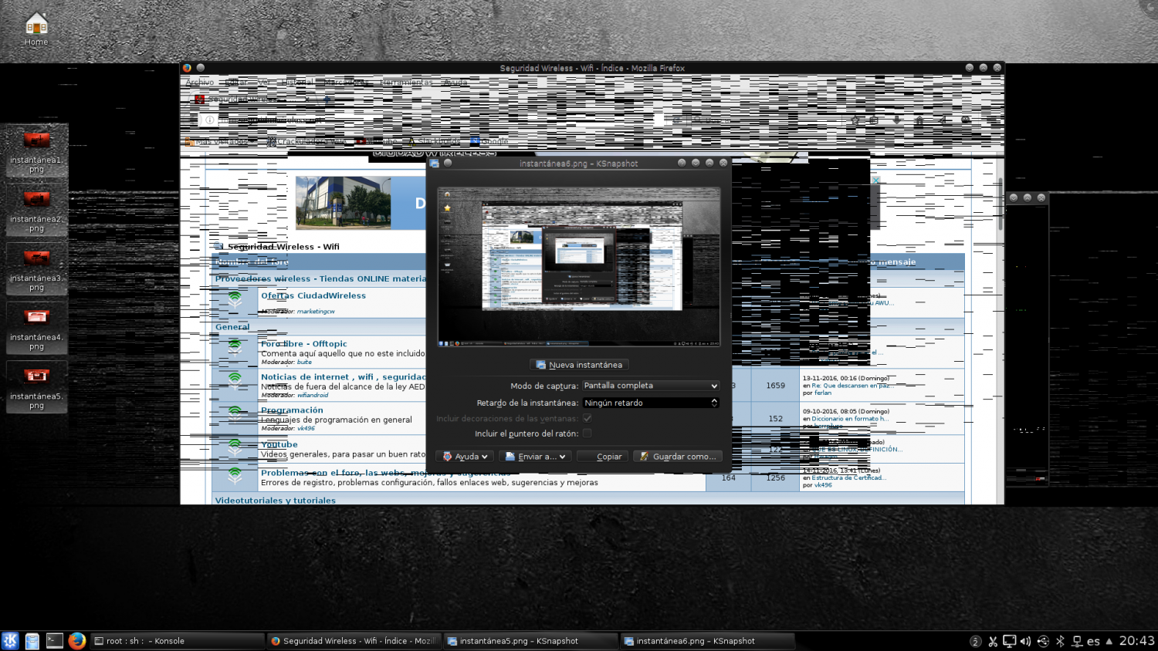Open instantánea4.png desktop file

36,329
